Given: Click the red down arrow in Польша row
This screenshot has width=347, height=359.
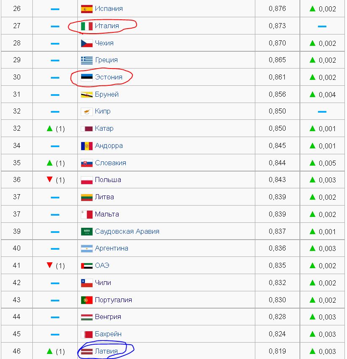Looking at the screenshot, I should tap(50, 179).
